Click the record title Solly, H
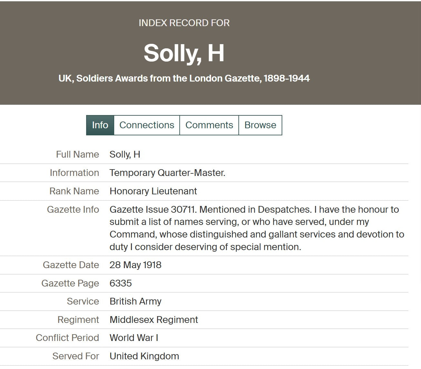The height and width of the screenshot is (369, 421). click(184, 53)
